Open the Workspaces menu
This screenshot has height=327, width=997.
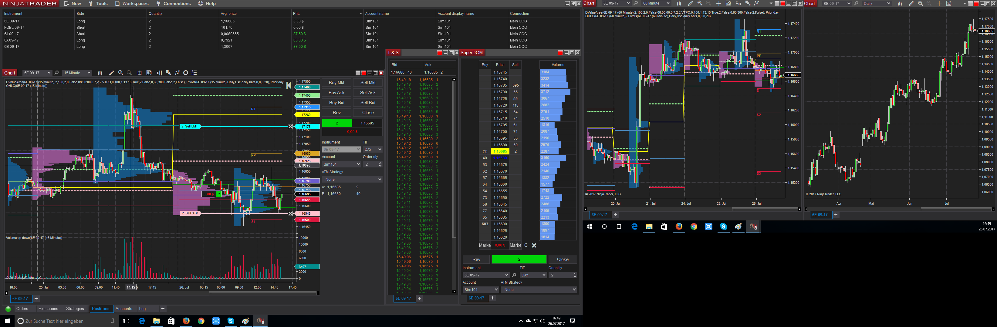(132, 3)
